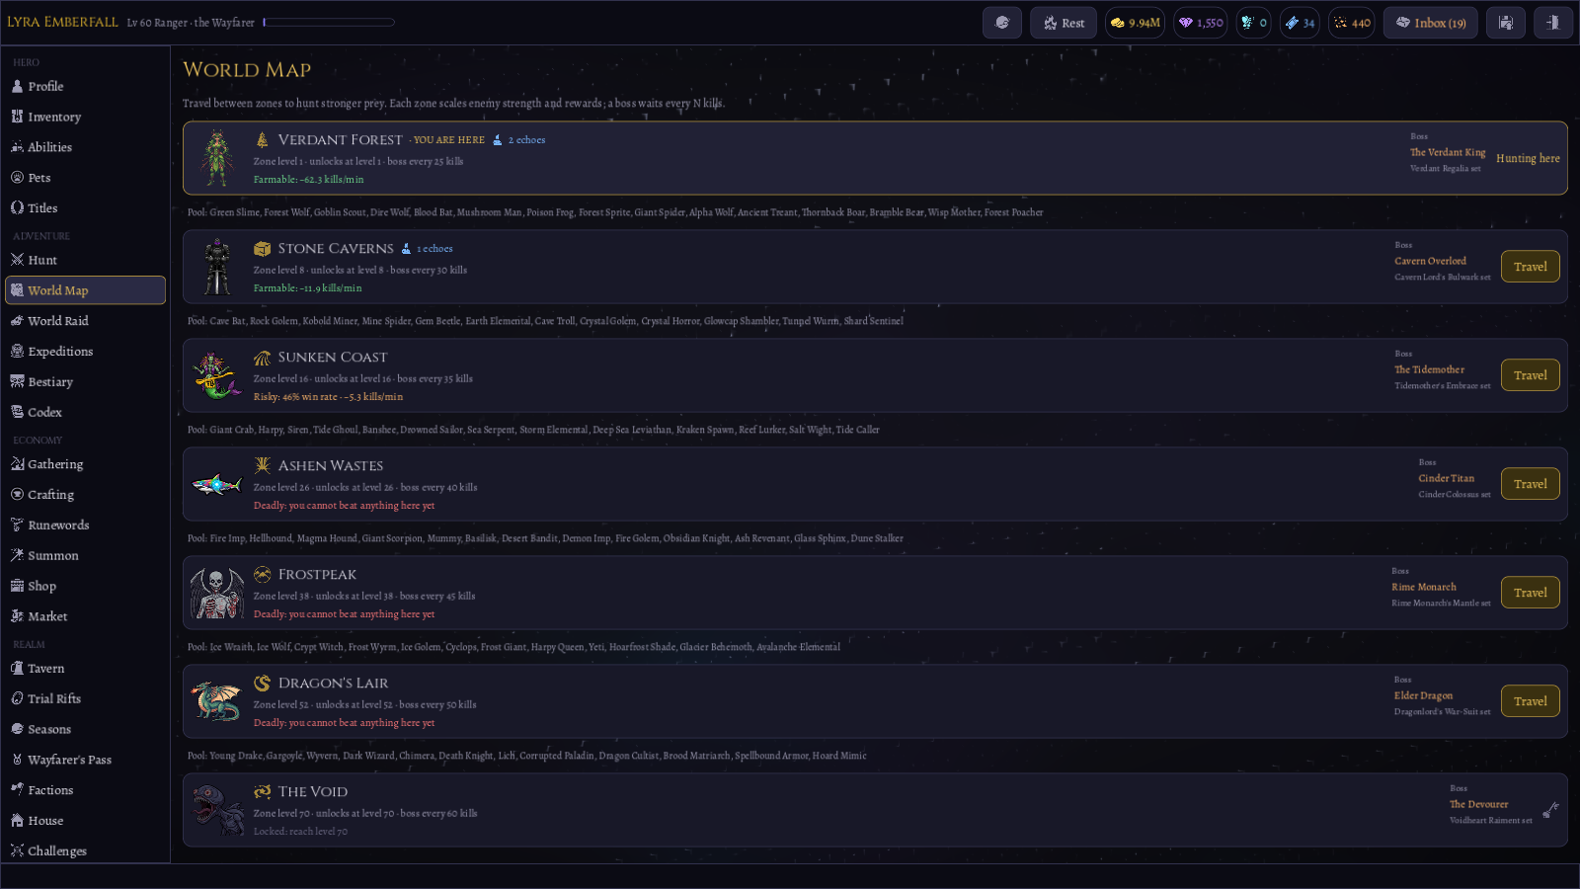1580x889 pixels.
Task: Travel to Stone Caverns
Action: pyautogui.click(x=1531, y=267)
